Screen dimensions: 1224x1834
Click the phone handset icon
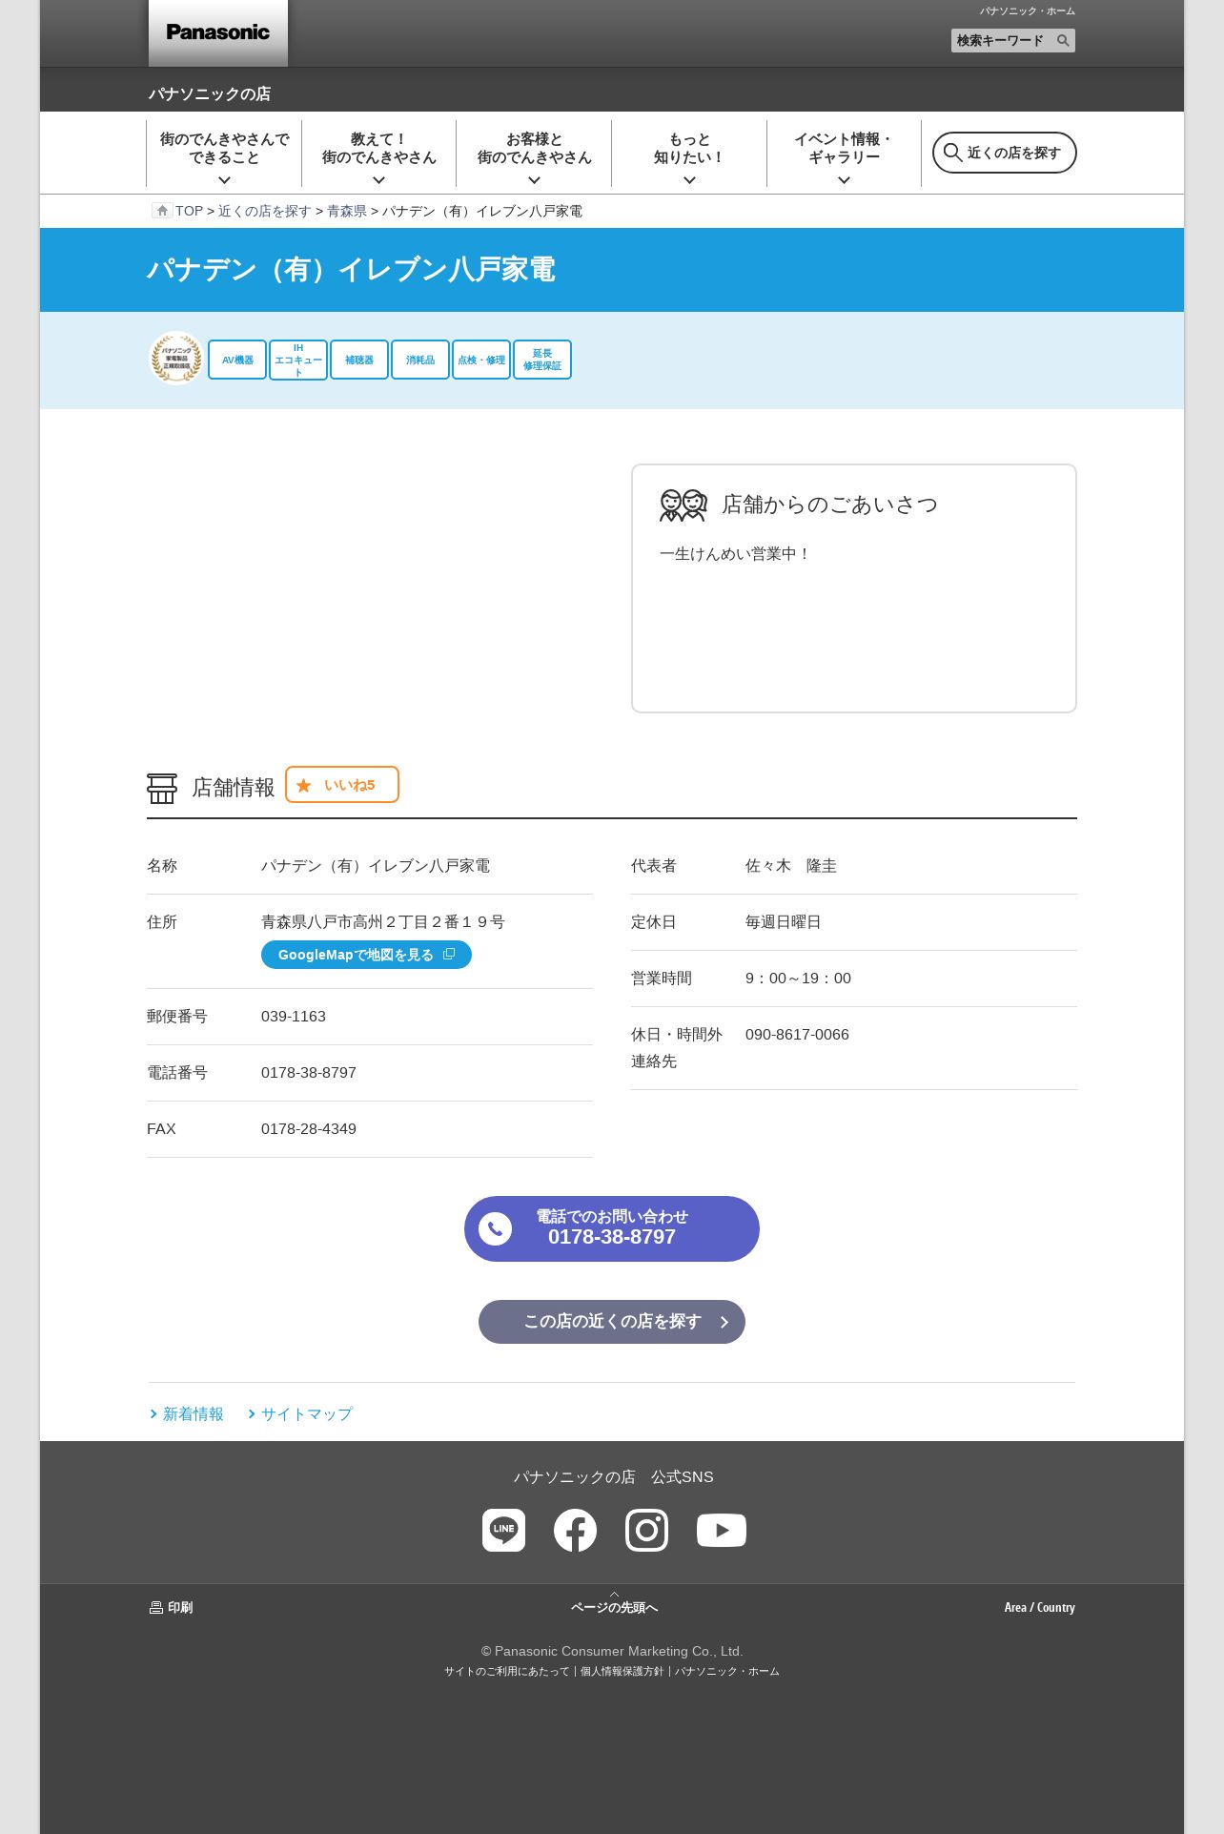coord(495,1229)
